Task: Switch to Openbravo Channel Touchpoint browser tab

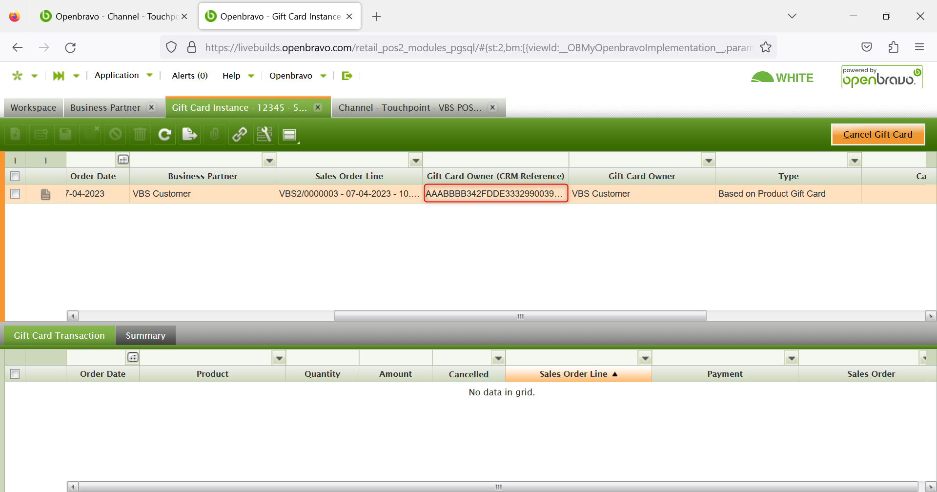Action: coord(116,17)
